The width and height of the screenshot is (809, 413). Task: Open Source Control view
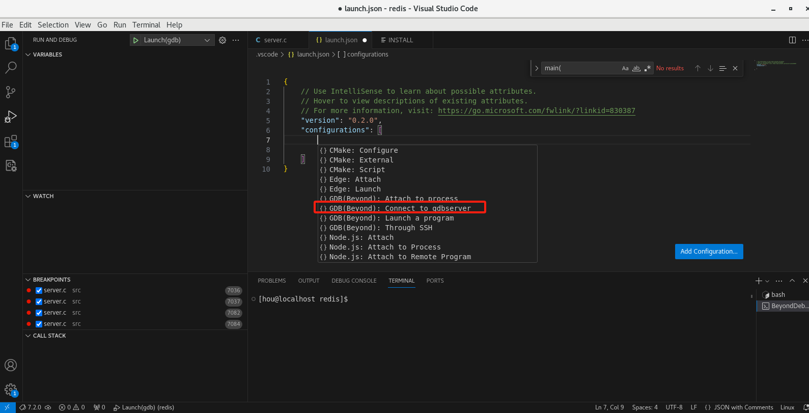[x=11, y=92]
